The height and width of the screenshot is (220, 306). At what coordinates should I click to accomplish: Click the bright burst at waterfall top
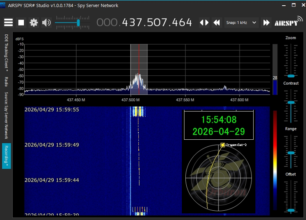tap(138, 112)
